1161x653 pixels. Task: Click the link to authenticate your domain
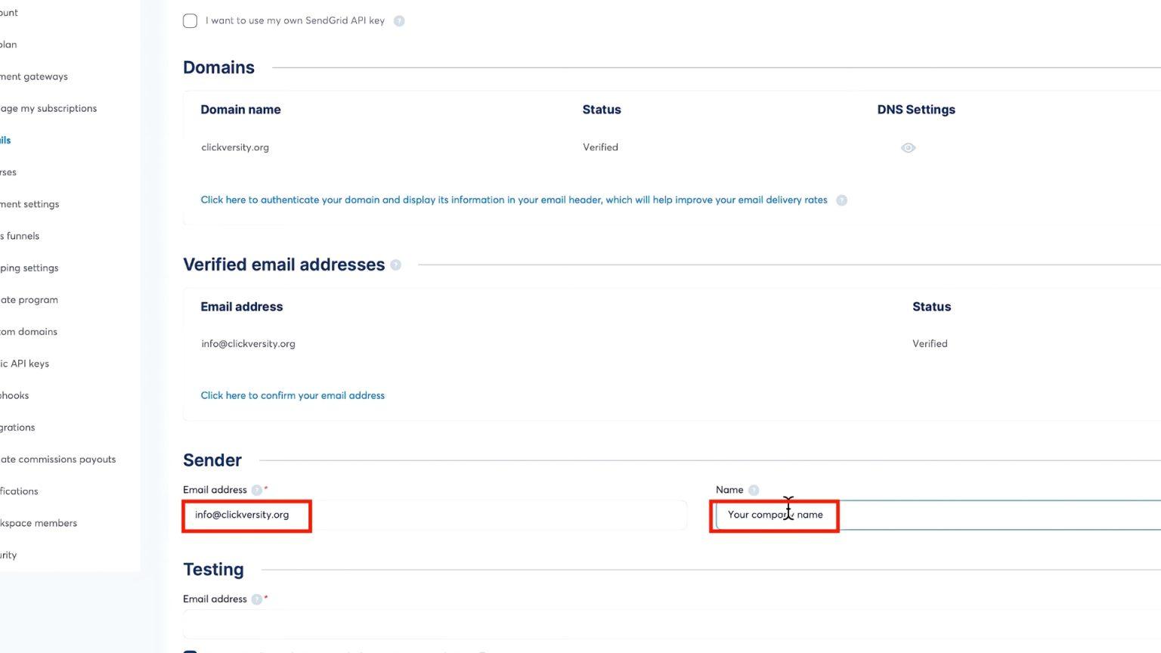click(x=514, y=200)
